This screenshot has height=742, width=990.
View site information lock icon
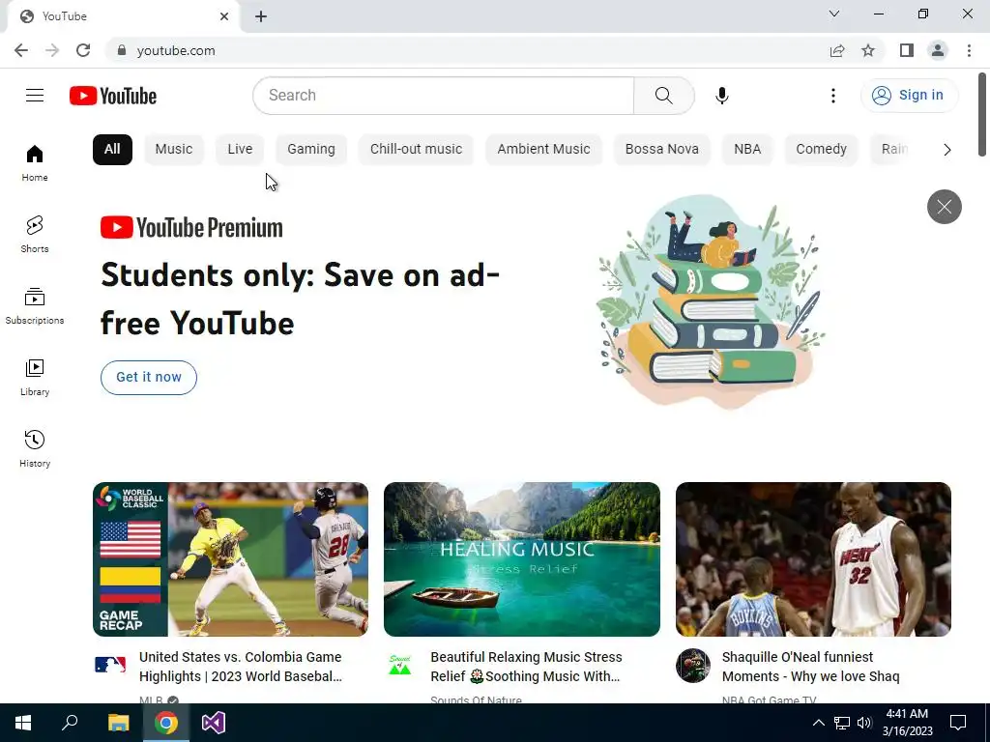pyautogui.click(x=122, y=50)
